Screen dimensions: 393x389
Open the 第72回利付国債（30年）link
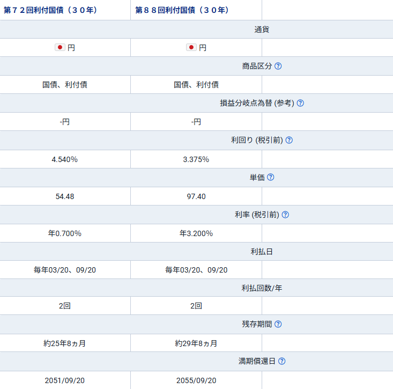pos(50,10)
